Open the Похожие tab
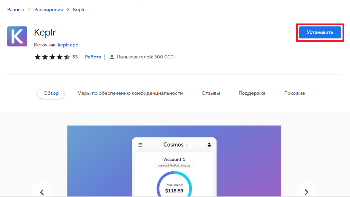 tap(294, 93)
